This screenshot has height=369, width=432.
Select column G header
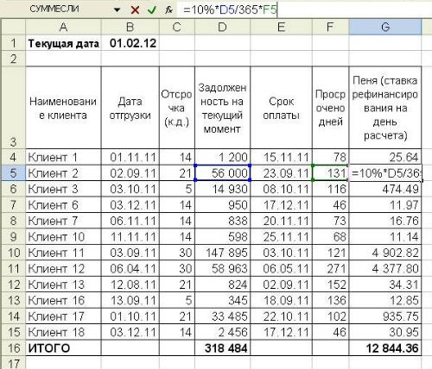click(385, 27)
